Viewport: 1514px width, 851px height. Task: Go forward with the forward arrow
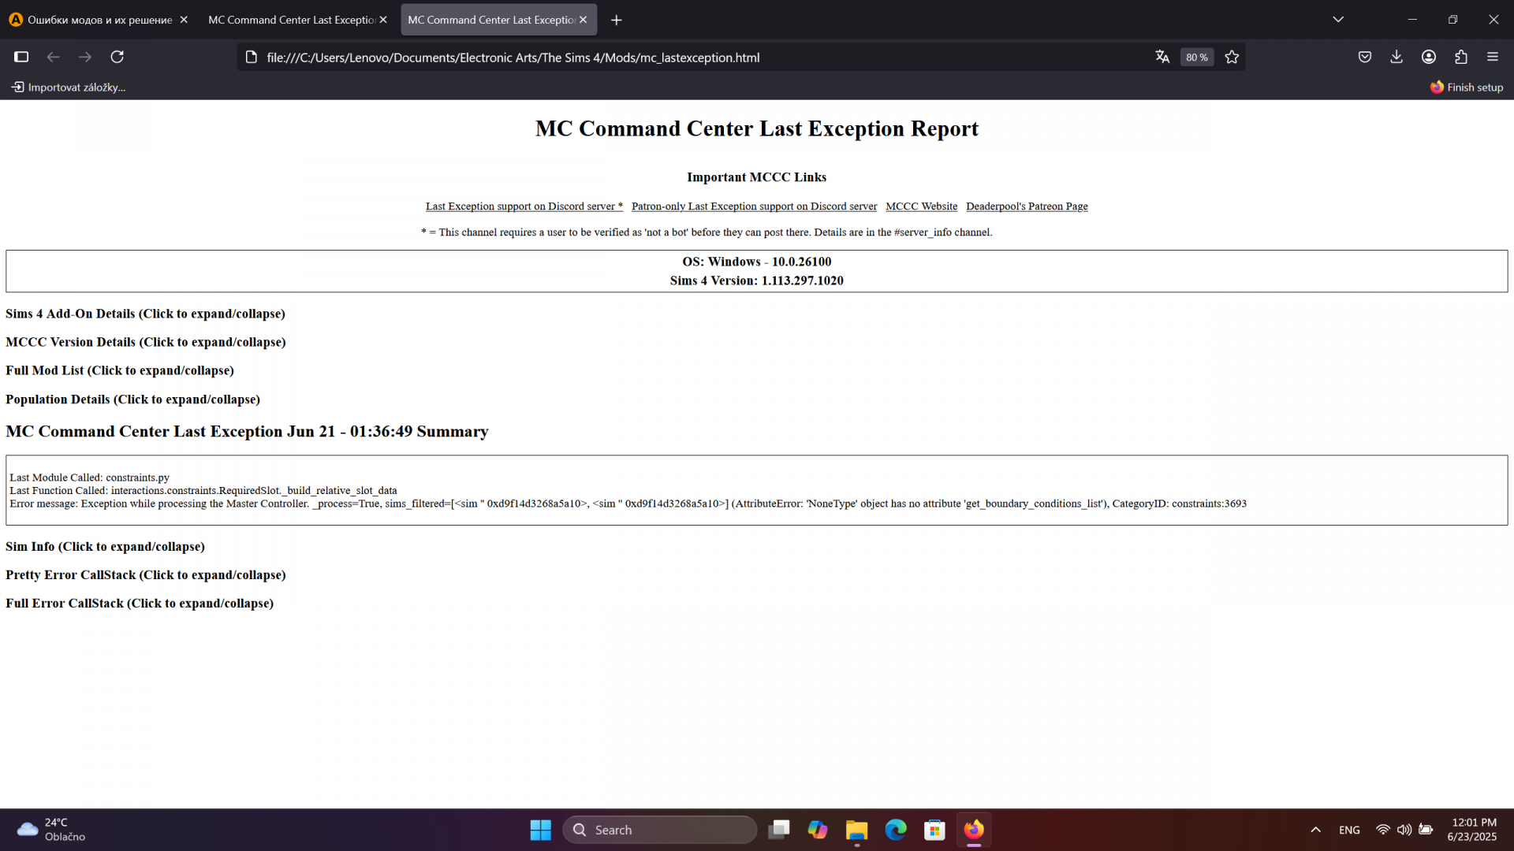[85, 57]
